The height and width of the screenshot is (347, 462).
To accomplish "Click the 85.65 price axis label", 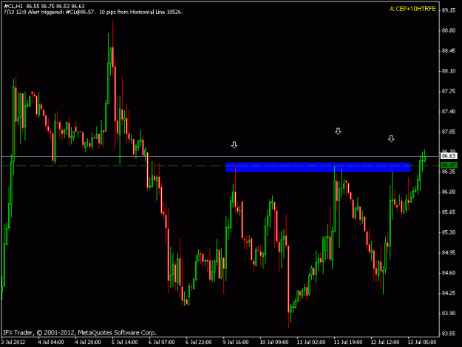I will point(449,212).
